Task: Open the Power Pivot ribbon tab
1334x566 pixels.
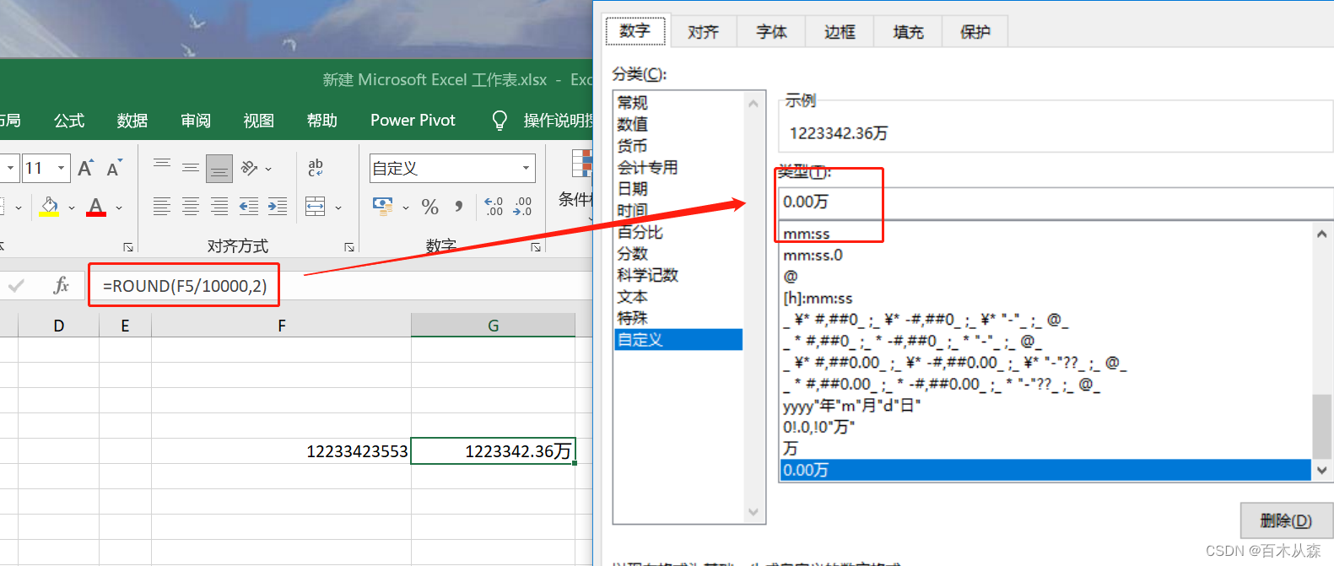Action: click(x=413, y=121)
